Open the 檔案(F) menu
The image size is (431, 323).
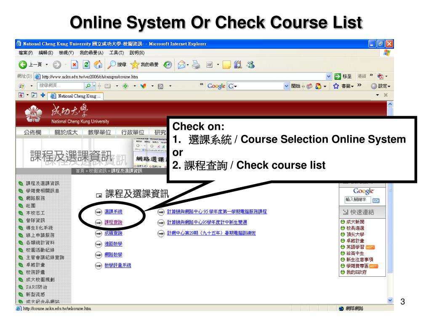point(26,53)
